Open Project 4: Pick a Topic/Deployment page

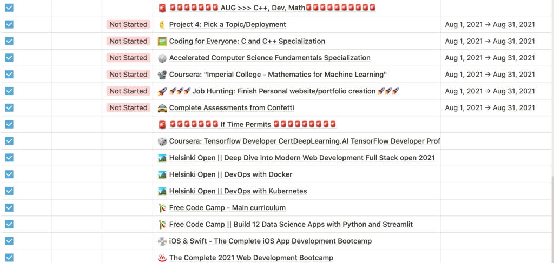point(228,24)
